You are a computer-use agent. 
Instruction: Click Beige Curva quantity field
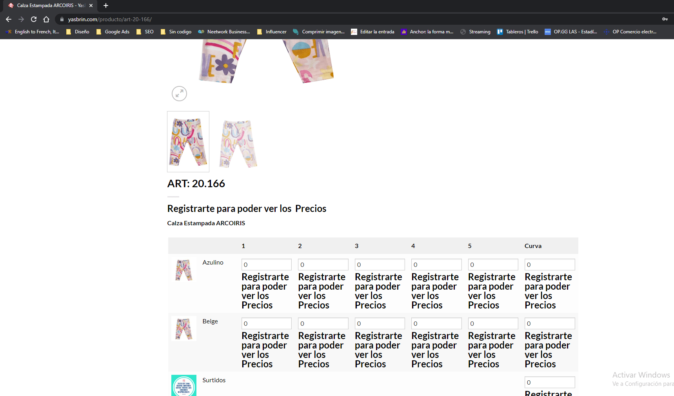550,323
